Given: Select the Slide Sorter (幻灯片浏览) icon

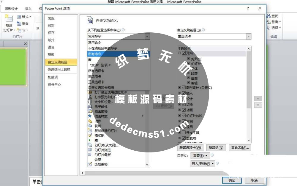Looking at the screenshot, I should coord(89,150).
